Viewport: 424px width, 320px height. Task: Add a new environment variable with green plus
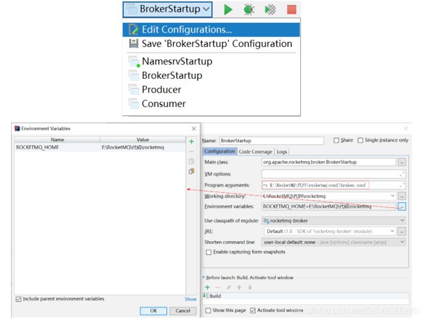pos(191,141)
